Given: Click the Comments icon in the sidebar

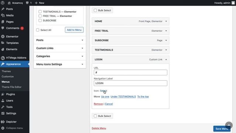Looking at the screenshot, I should [3, 28].
